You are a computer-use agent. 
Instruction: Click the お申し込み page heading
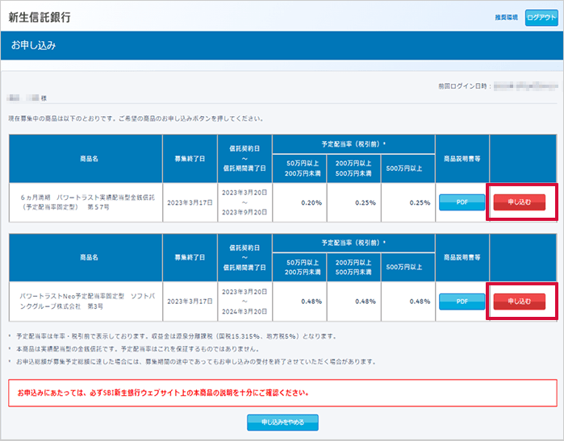click(34, 45)
